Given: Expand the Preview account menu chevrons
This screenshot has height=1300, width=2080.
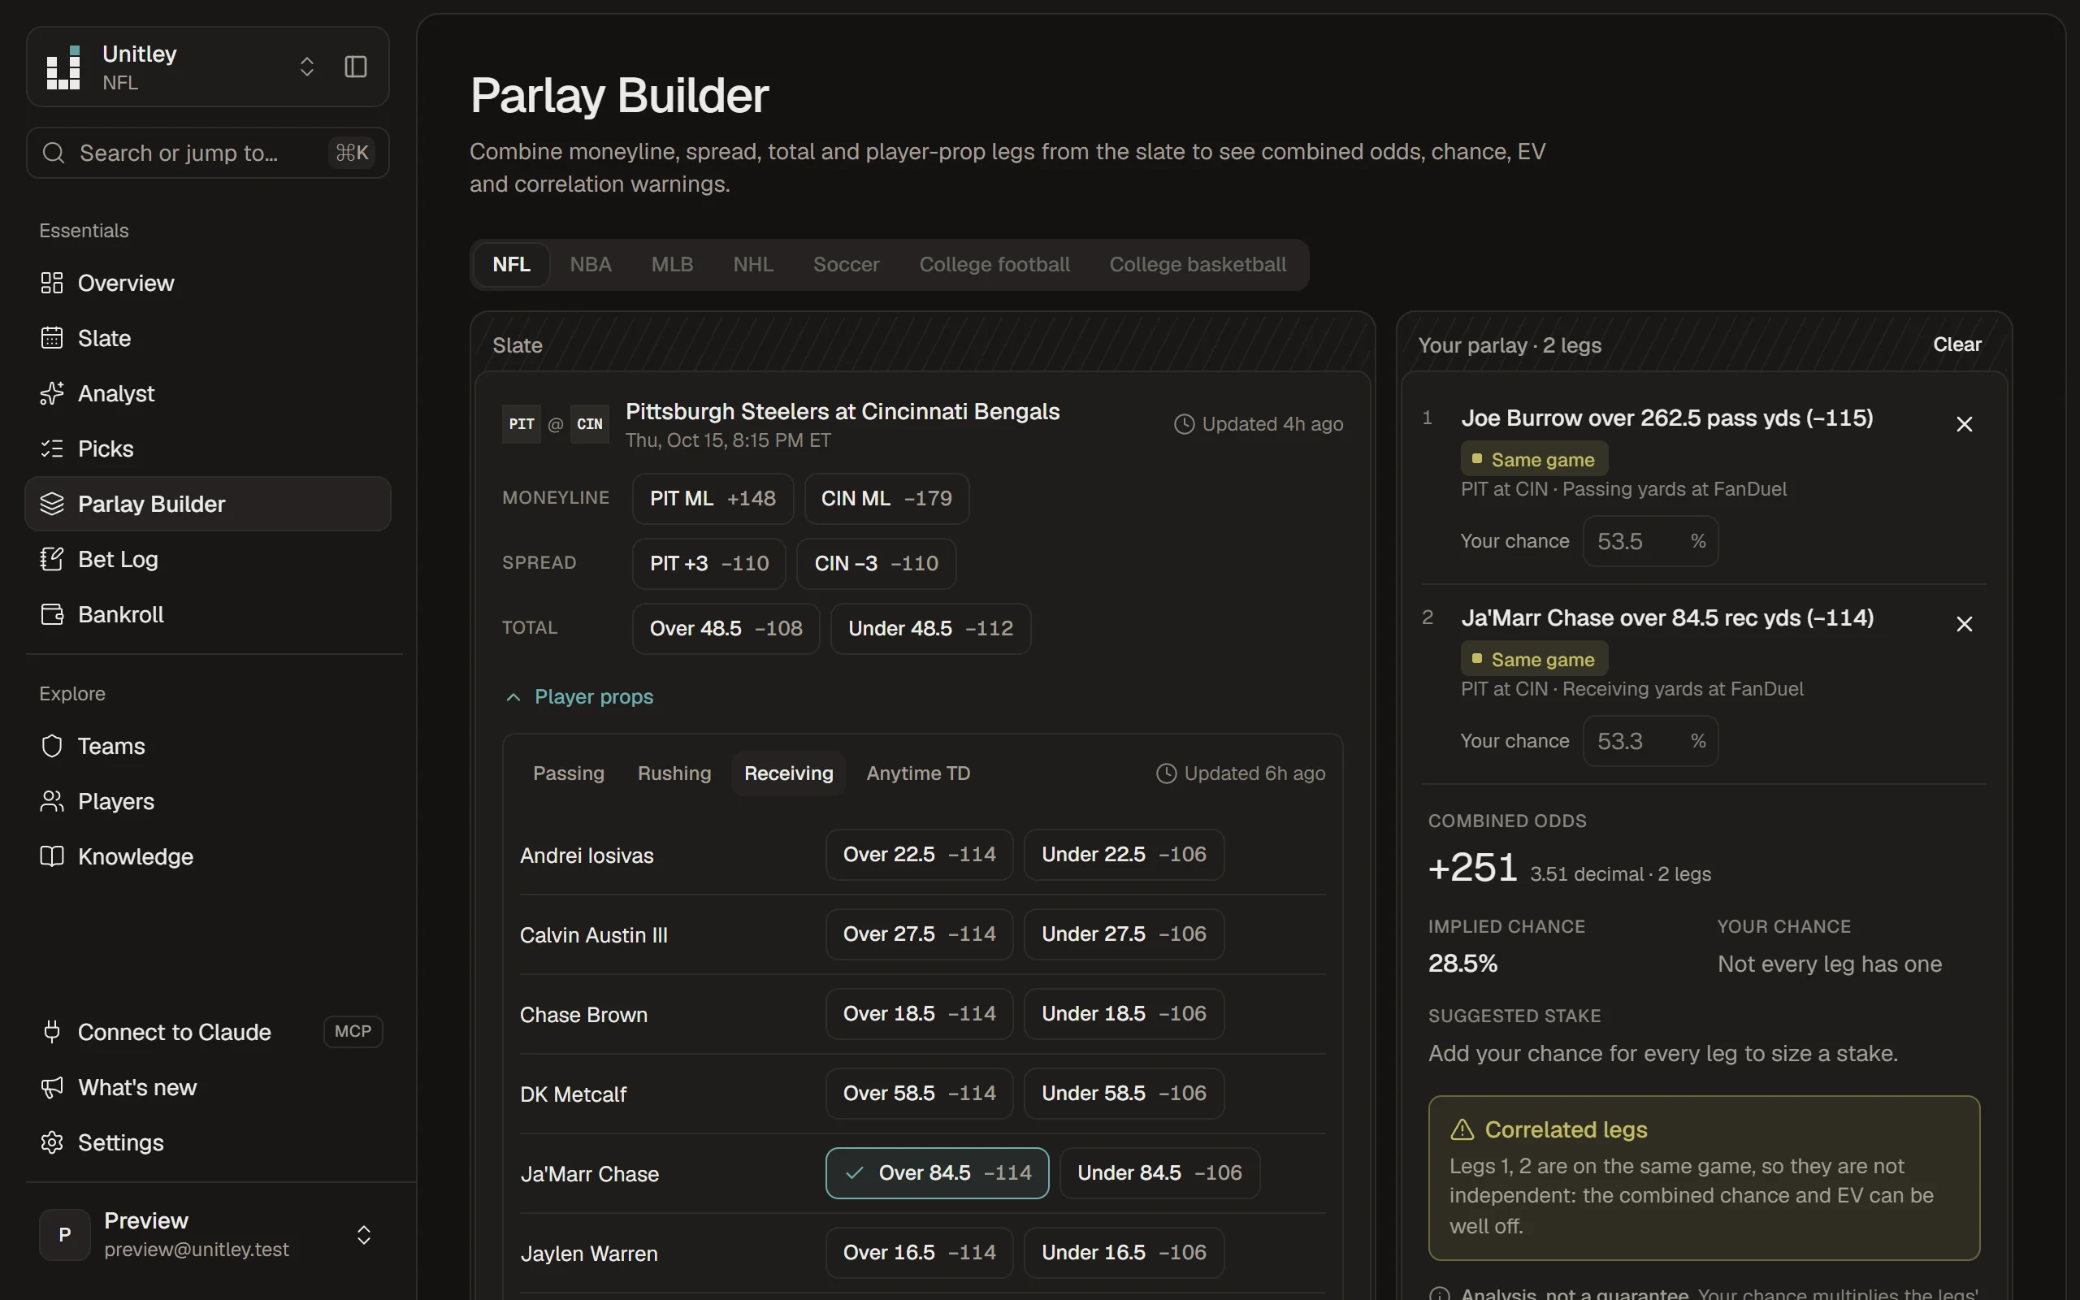Looking at the screenshot, I should (x=363, y=1235).
